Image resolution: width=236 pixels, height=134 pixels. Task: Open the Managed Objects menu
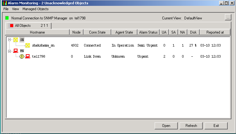pyautogui.click(x=35, y=9)
